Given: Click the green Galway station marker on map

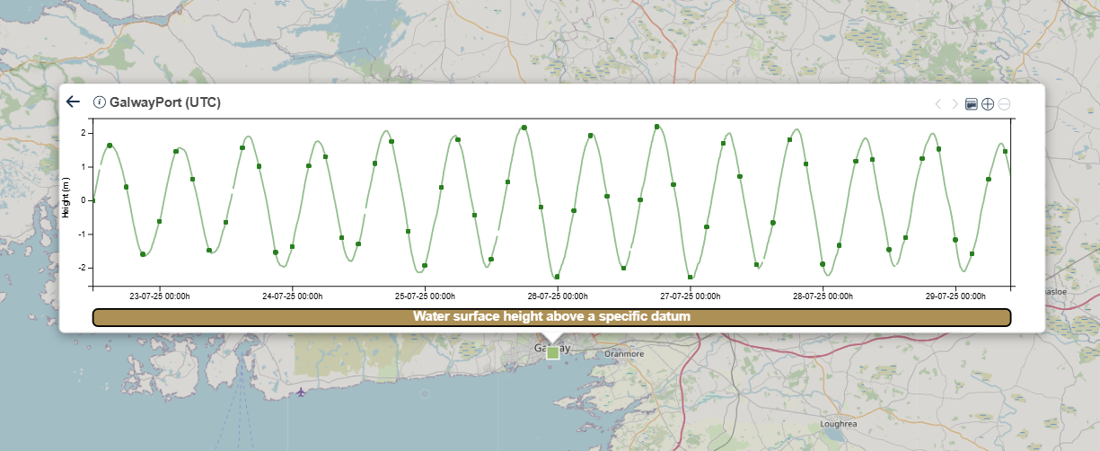Looking at the screenshot, I should coord(553,353).
